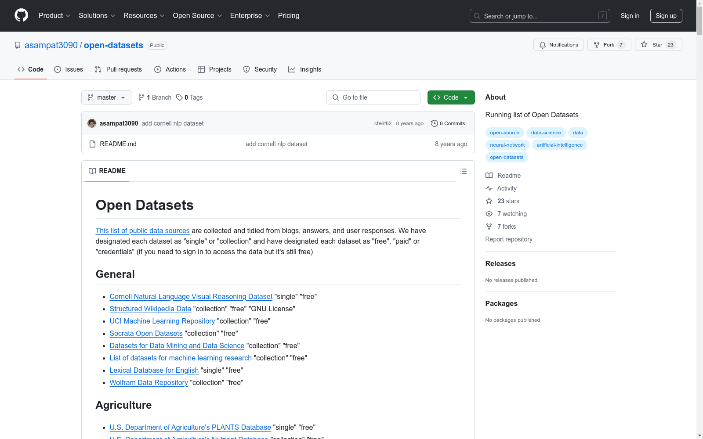This screenshot has height=439, width=703.
Task: Open the README.md file
Action: click(x=118, y=144)
